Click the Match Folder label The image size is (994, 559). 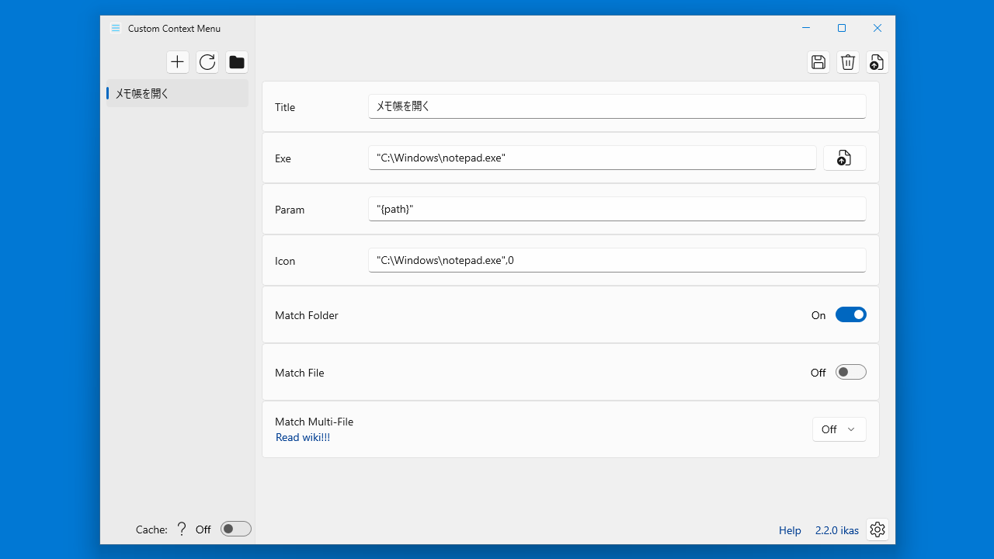[x=307, y=315]
